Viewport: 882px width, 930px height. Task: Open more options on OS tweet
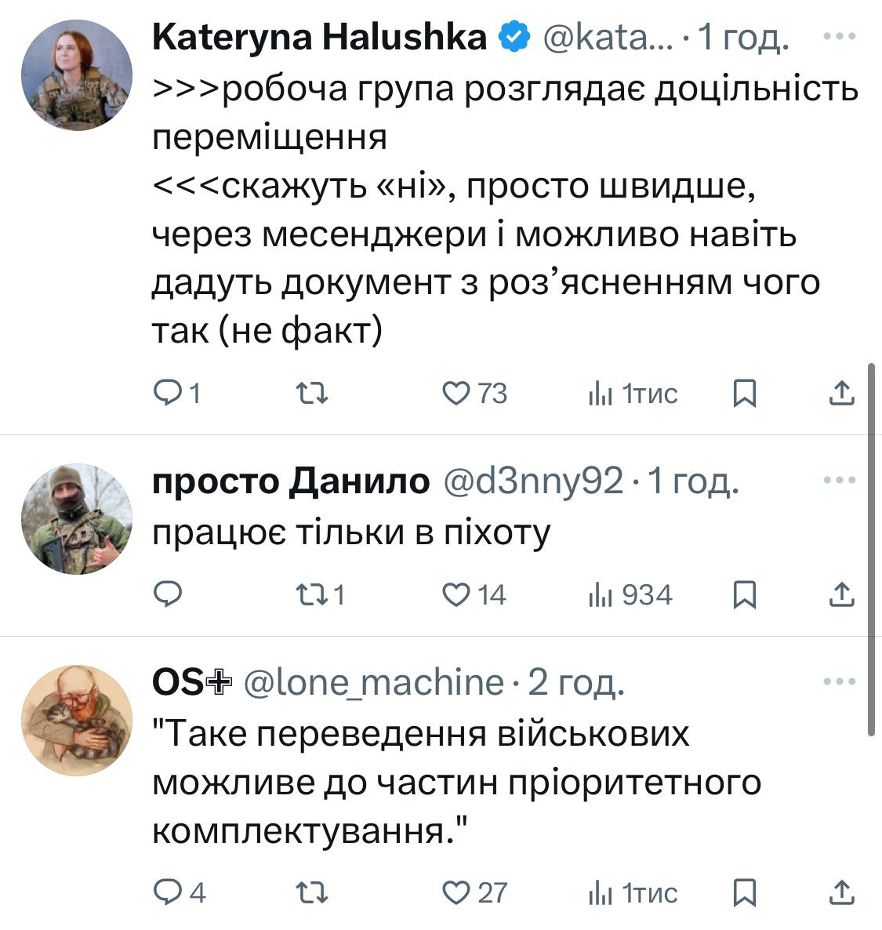[x=840, y=681]
